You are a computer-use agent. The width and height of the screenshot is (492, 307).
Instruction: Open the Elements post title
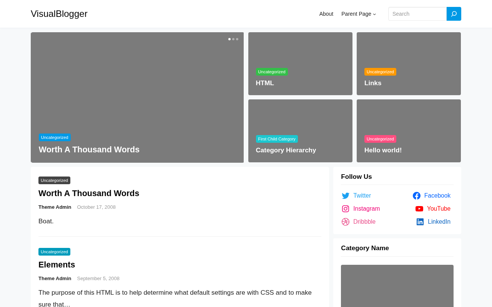[x=57, y=265]
